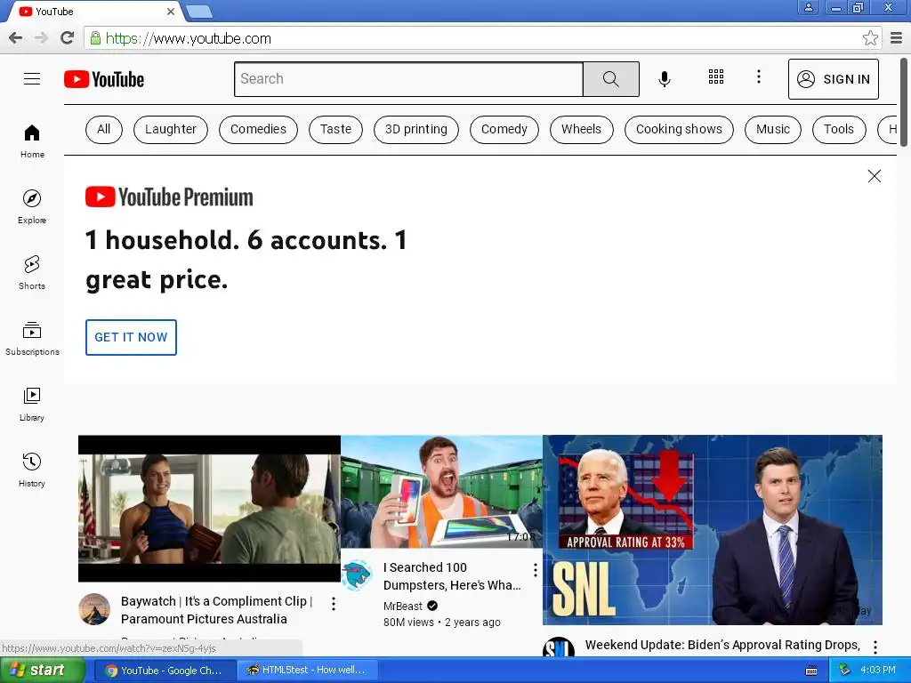The image size is (911, 683).
Task: Select the Comedy filter chip
Action: click(504, 129)
